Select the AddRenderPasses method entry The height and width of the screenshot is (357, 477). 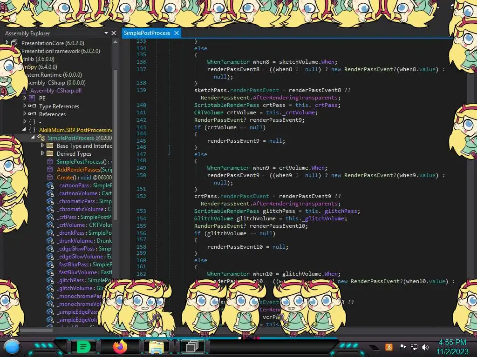(x=84, y=169)
